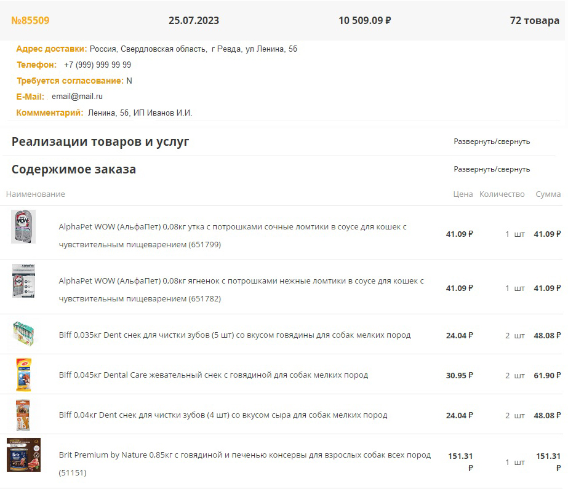Open AlphaPet WOW ягненок product name link

click(x=241, y=281)
